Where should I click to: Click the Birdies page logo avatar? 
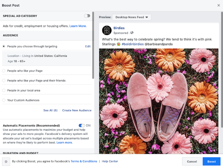pyautogui.click(x=107, y=30)
